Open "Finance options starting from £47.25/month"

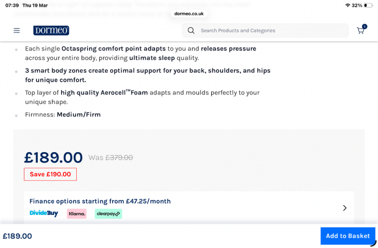[x=100, y=201]
